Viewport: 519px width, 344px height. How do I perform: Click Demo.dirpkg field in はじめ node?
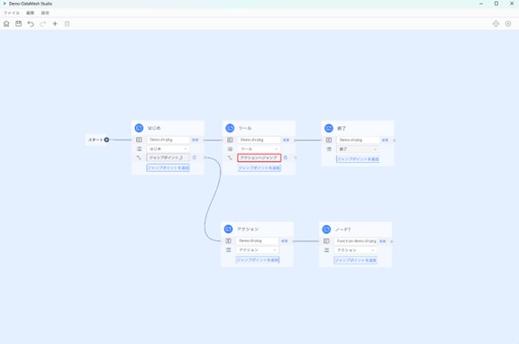coord(168,140)
